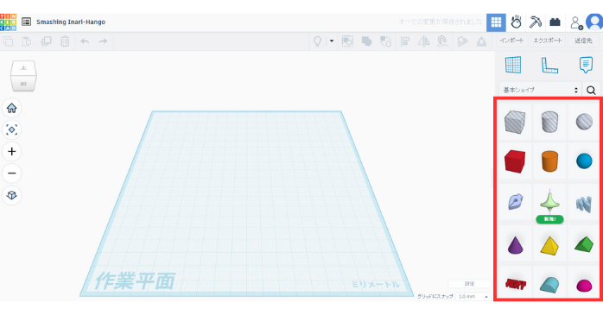The width and height of the screenshot is (603, 315).
Task: Select the striped hole box shape
Action: tap(515, 122)
